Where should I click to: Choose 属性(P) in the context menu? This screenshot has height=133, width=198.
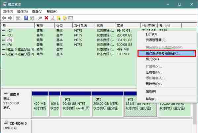(x=167, y=92)
